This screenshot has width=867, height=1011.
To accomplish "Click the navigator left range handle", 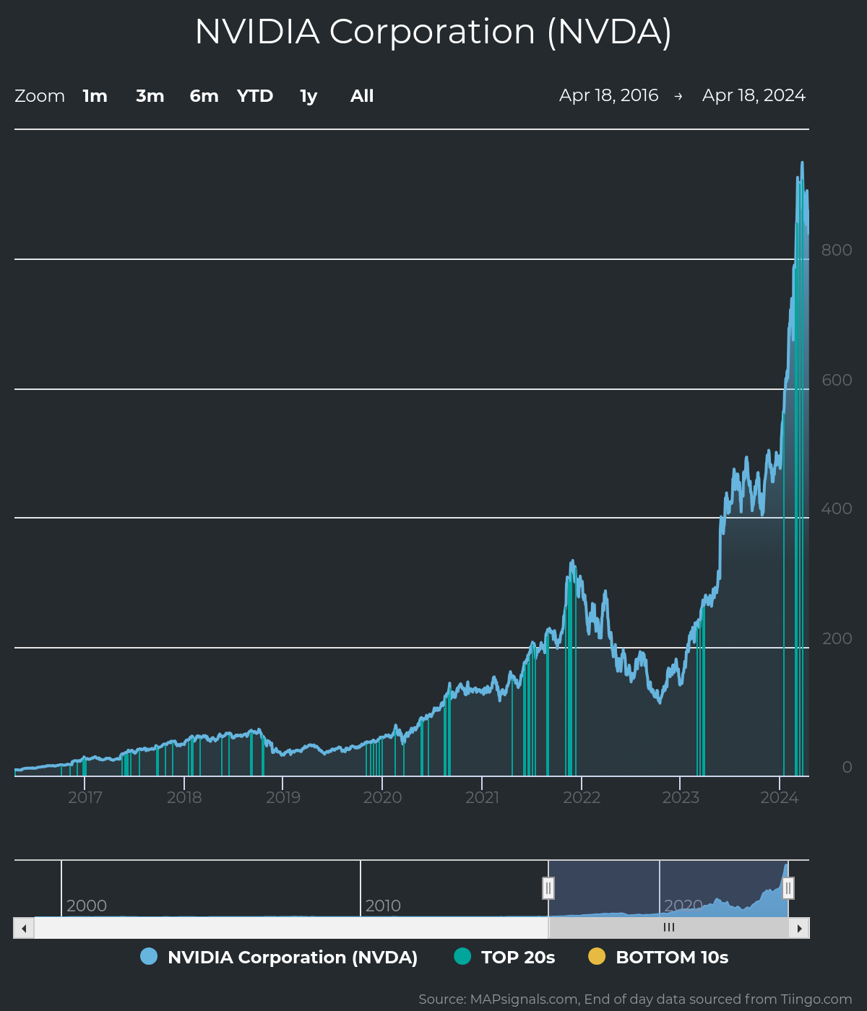I will (548, 888).
